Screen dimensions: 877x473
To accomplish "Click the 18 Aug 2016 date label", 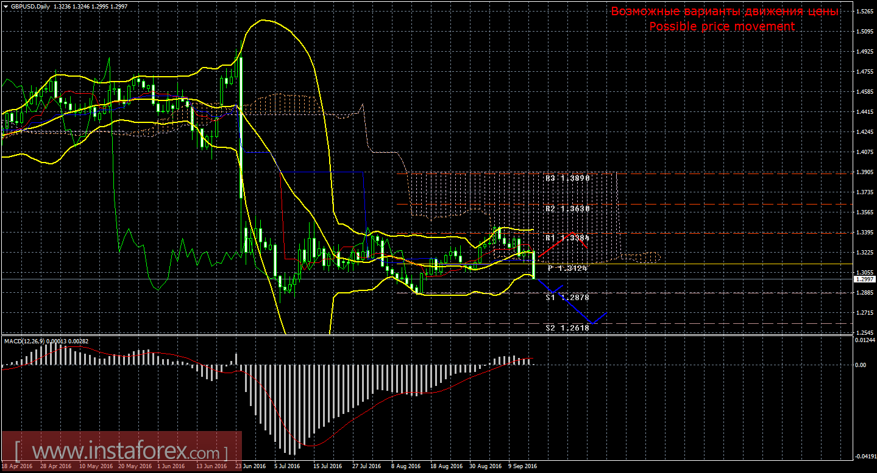I will (x=446, y=466).
